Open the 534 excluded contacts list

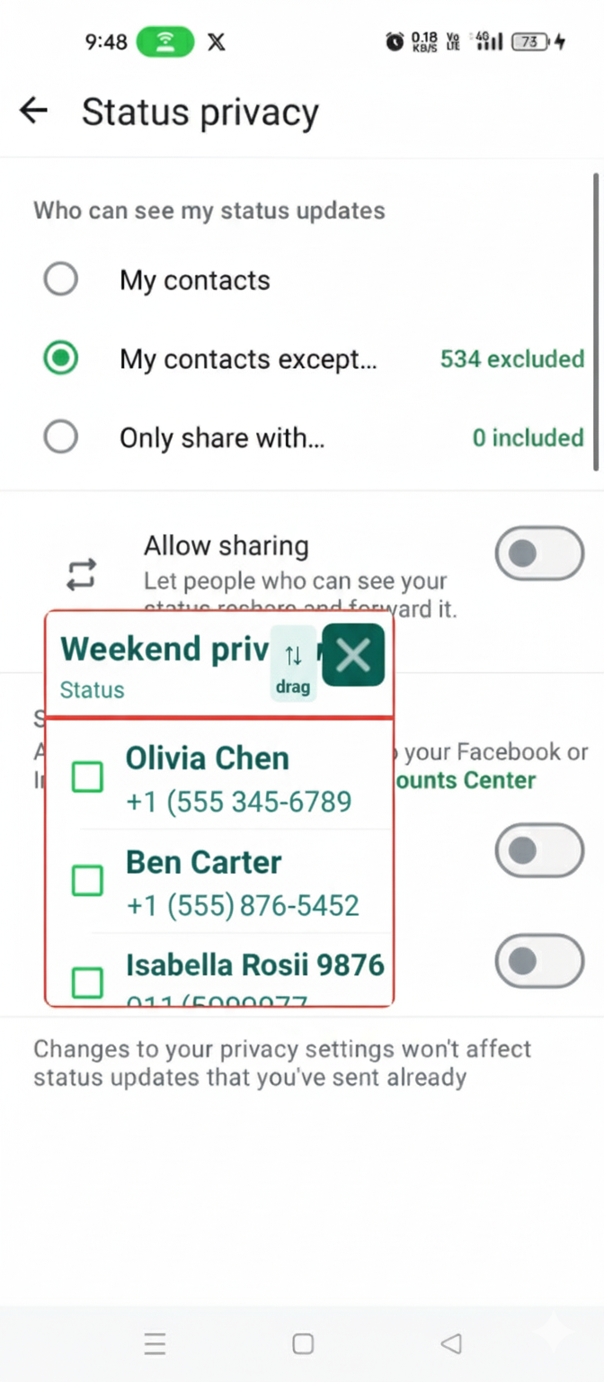(x=511, y=358)
